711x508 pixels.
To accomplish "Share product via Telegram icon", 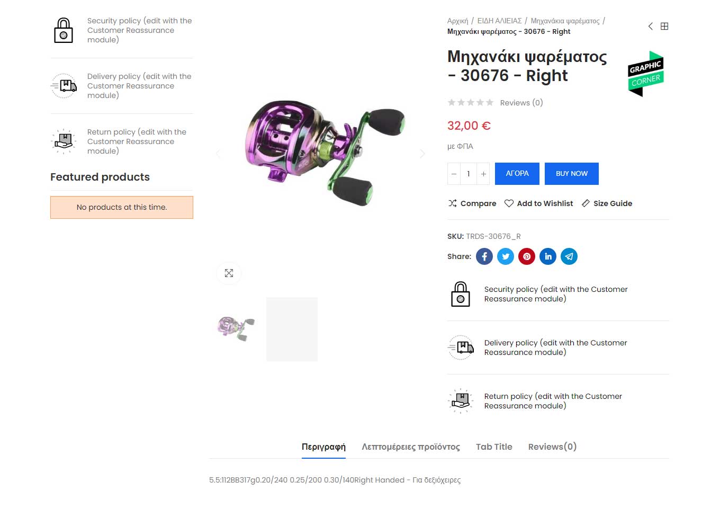I will (x=569, y=256).
